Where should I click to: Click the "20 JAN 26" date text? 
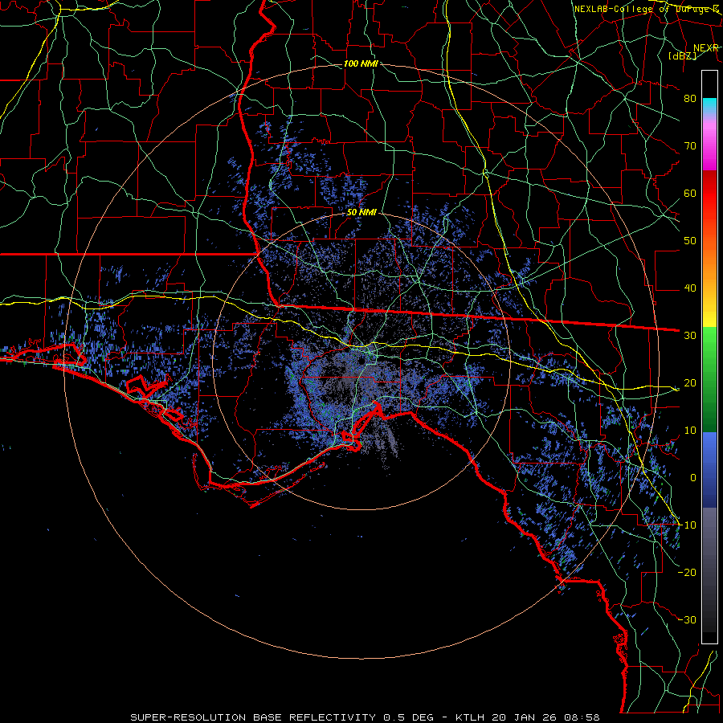tap(526, 717)
